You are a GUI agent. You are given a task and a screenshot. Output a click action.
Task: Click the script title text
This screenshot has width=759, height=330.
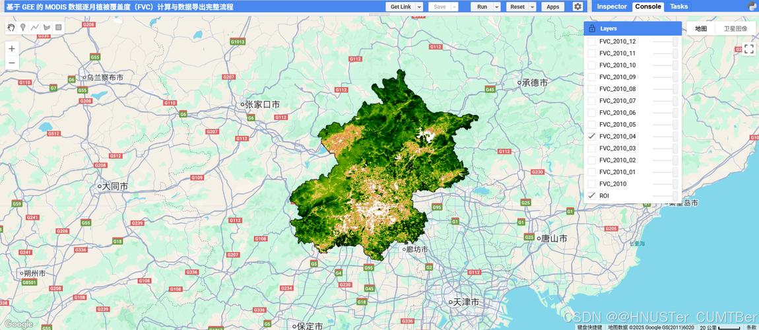(x=119, y=7)
